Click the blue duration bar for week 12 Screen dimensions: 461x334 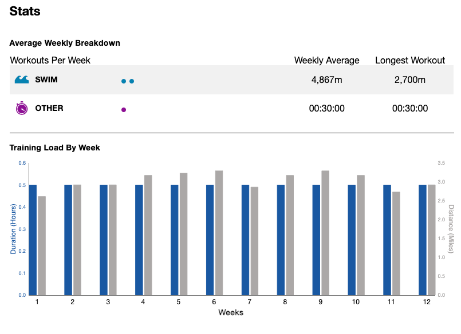pyautogui.click(x=423, y=240)
